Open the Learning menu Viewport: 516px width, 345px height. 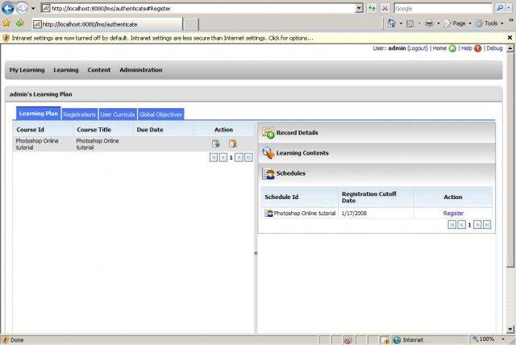pyautogui.click(x=66, y=70)
